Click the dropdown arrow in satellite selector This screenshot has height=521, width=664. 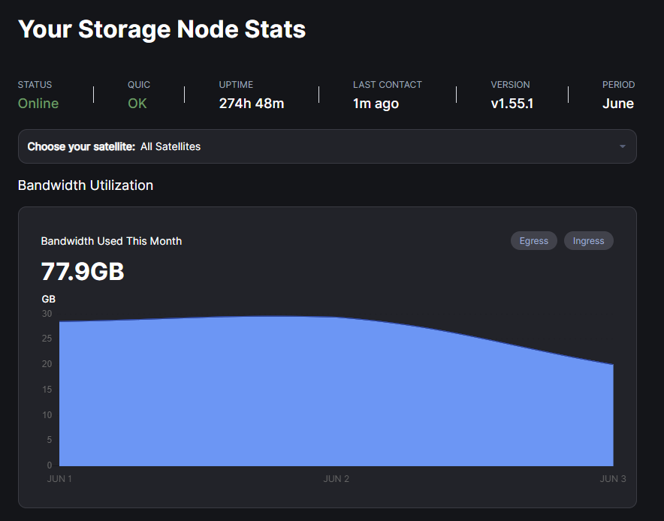[622, 146]
